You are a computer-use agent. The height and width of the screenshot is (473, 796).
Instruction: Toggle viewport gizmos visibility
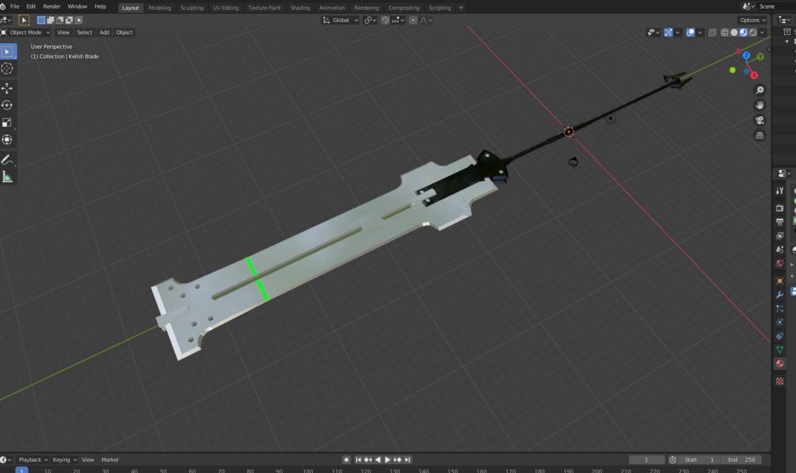point(668,32)
